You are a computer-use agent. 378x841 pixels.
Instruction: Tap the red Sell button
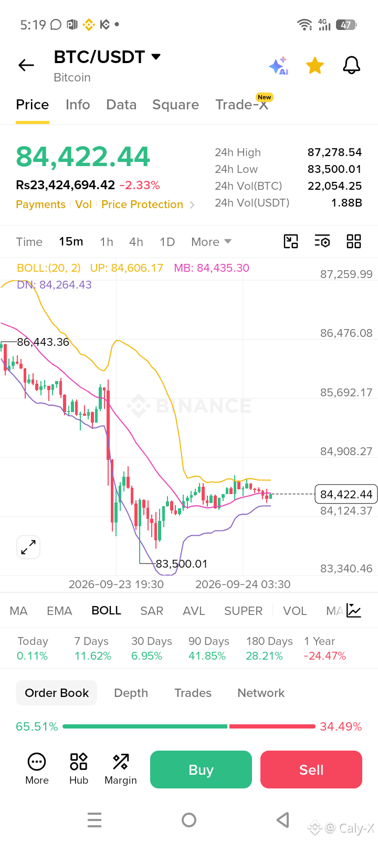[x=311, y=770]
